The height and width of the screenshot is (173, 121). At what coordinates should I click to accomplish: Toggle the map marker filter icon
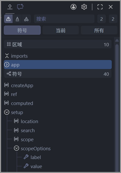point(8,19)
